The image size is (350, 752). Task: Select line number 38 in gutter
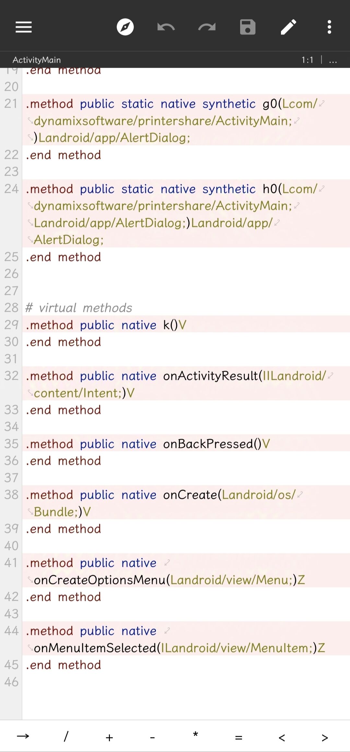11,494
